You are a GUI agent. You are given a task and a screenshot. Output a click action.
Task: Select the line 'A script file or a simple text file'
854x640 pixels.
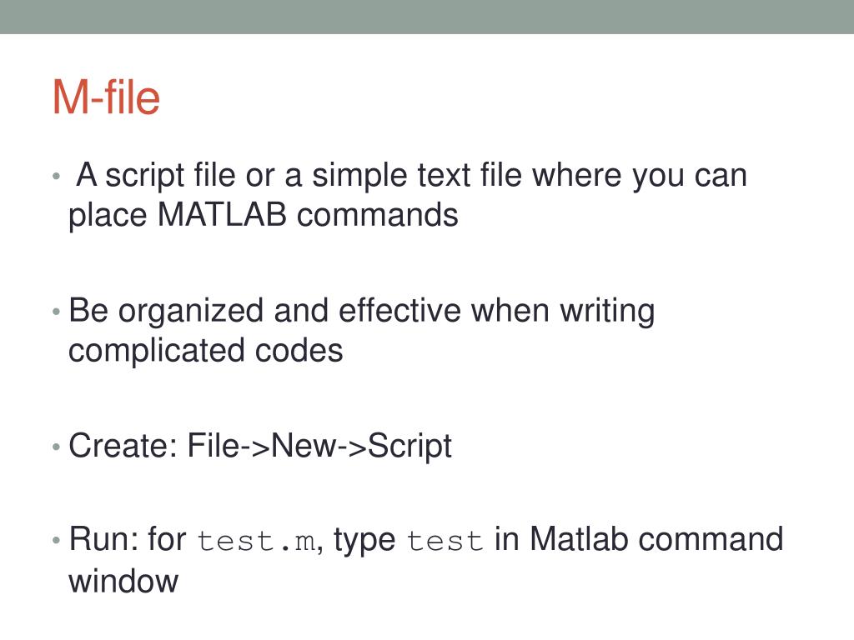299,177
